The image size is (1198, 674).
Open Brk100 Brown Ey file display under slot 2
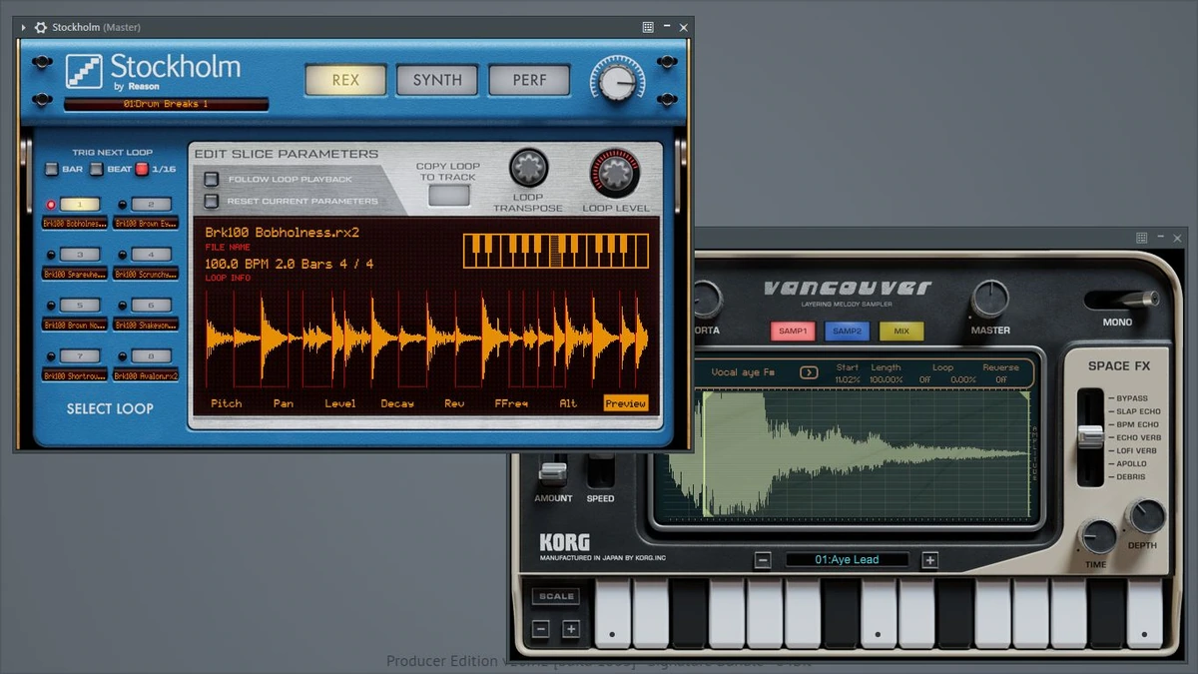pos(146,224)
